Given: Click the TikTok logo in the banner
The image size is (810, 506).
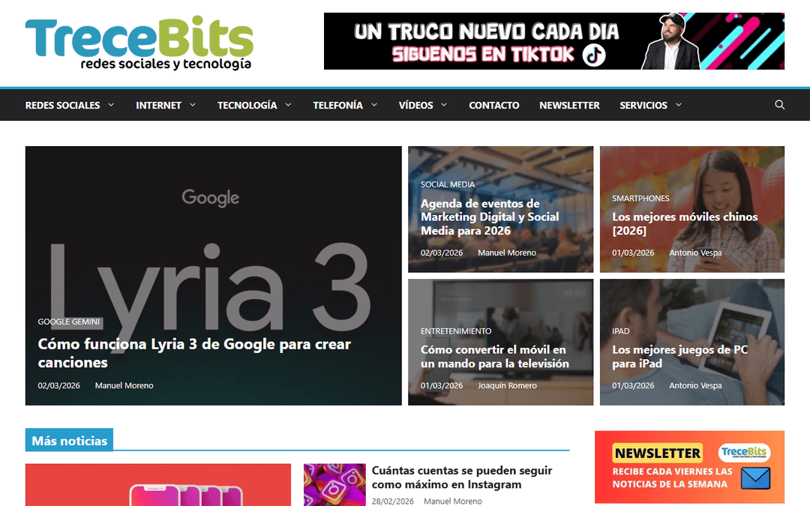Looking at the screenshot, I should (x=594, y=55).
